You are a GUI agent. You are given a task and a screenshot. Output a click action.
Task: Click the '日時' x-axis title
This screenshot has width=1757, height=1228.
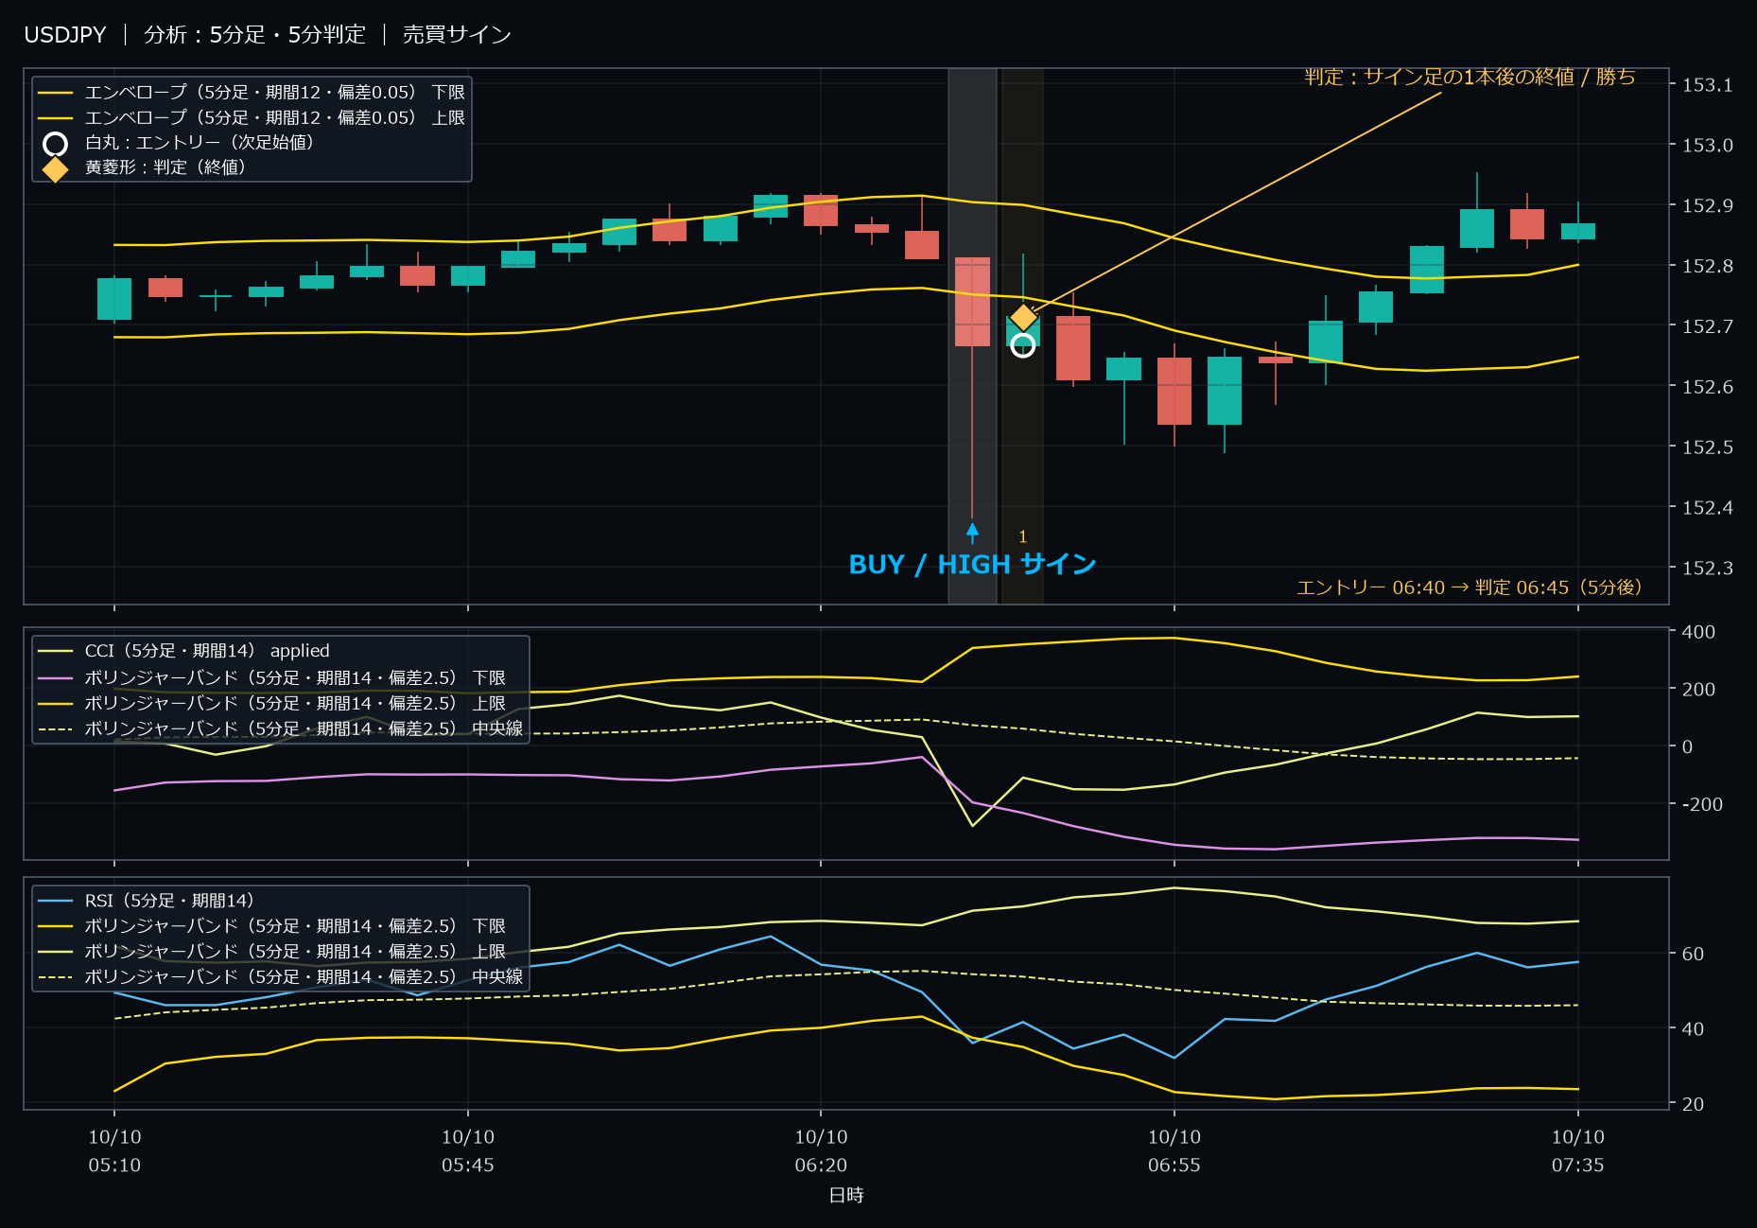(846, 1196)
